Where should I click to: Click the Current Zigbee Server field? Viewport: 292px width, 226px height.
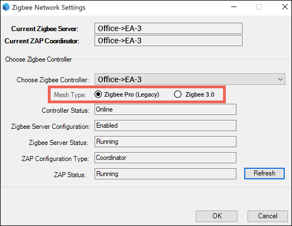169,28
